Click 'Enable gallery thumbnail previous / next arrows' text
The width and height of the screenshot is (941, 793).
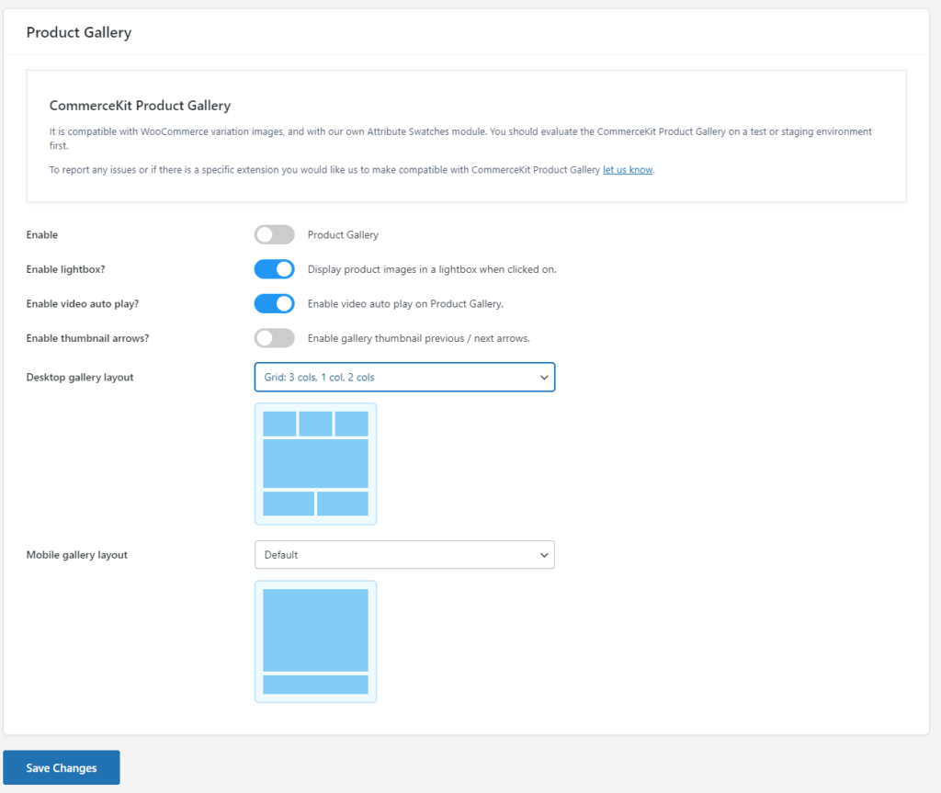tap(419, 338)
